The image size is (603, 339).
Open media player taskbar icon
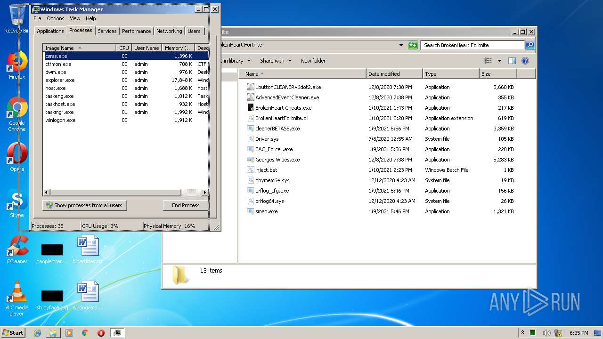[x=69, y=333]
